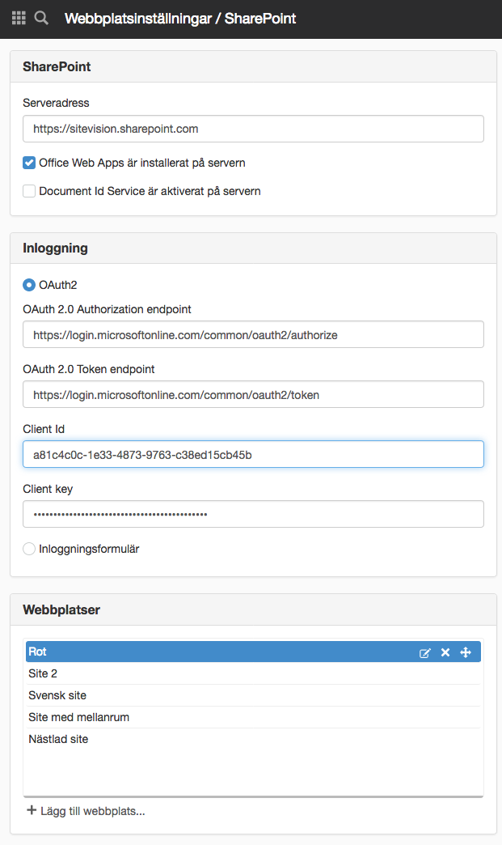Click the Client Id label
This screenshot has height=845, width=502.
44,429
